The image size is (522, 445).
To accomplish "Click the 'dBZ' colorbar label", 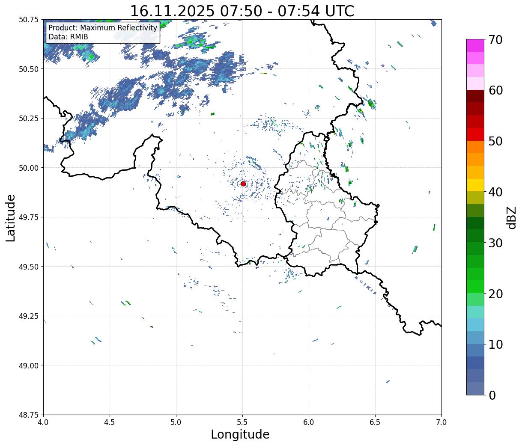I will click(x=512, y=217).
